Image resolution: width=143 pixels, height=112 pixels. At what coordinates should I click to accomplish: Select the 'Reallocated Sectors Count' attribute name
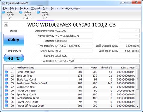click(x=32, y=83)
